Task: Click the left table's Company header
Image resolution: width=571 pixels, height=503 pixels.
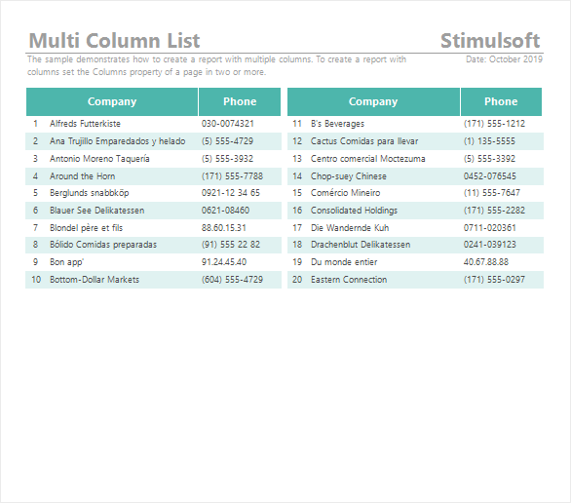Action: tap(112, 101)
